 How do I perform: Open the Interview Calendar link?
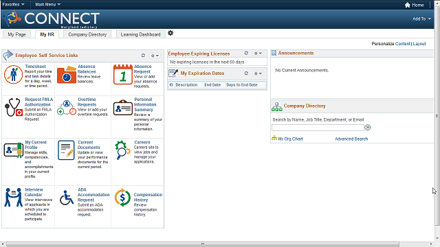click(x=34, y=192)
